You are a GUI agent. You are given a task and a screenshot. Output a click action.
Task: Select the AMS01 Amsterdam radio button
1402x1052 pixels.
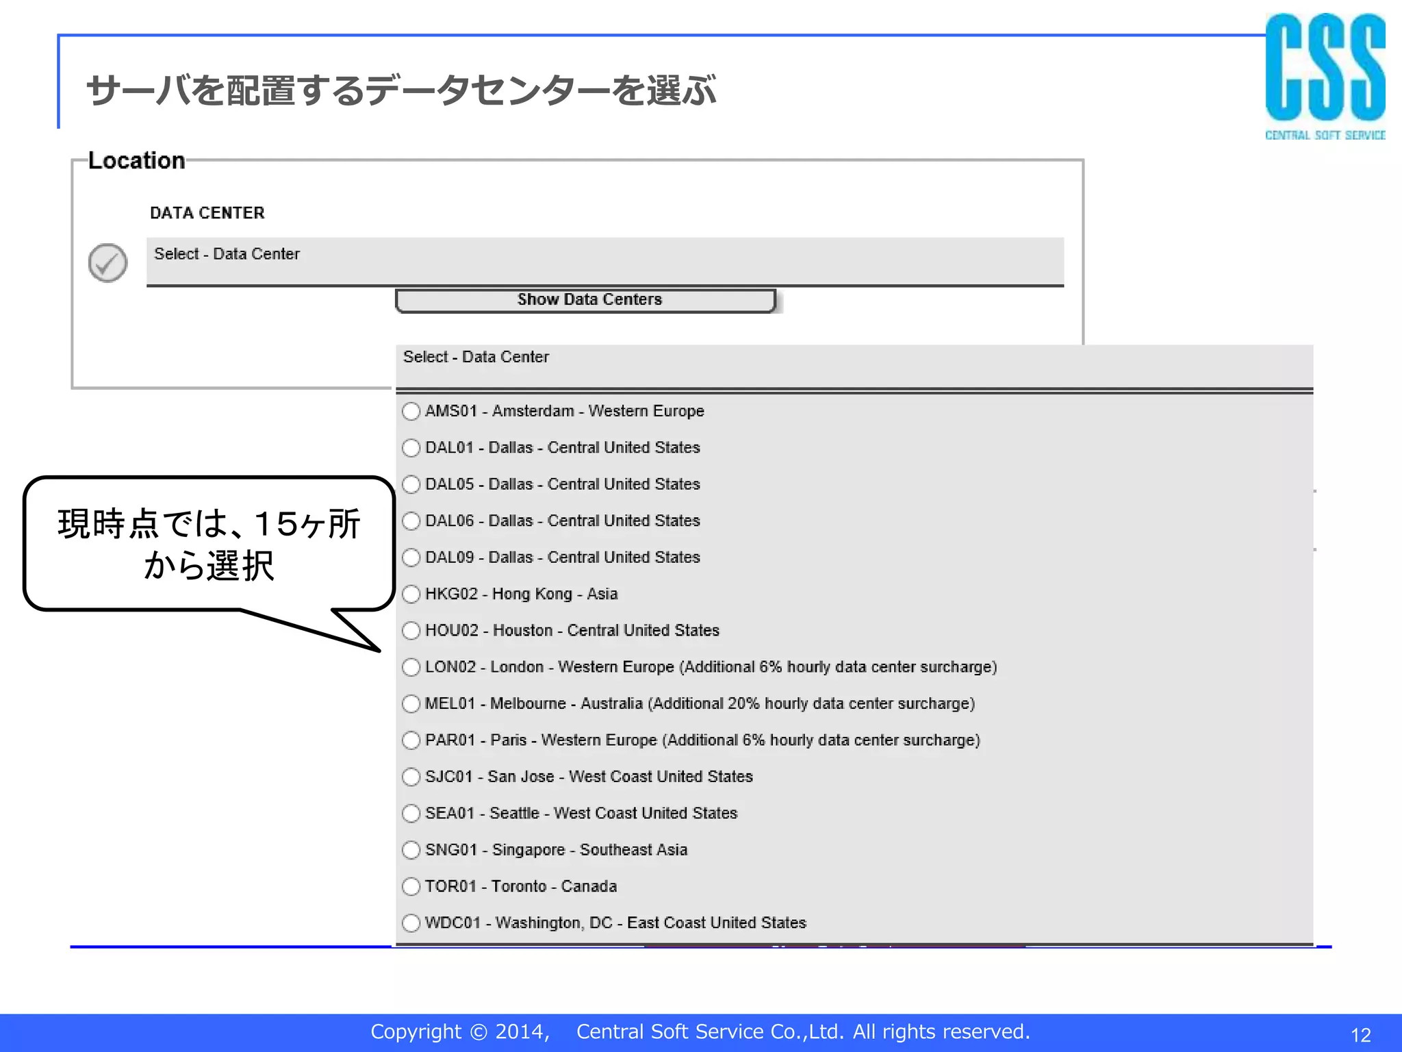click(x=411, y=411)
